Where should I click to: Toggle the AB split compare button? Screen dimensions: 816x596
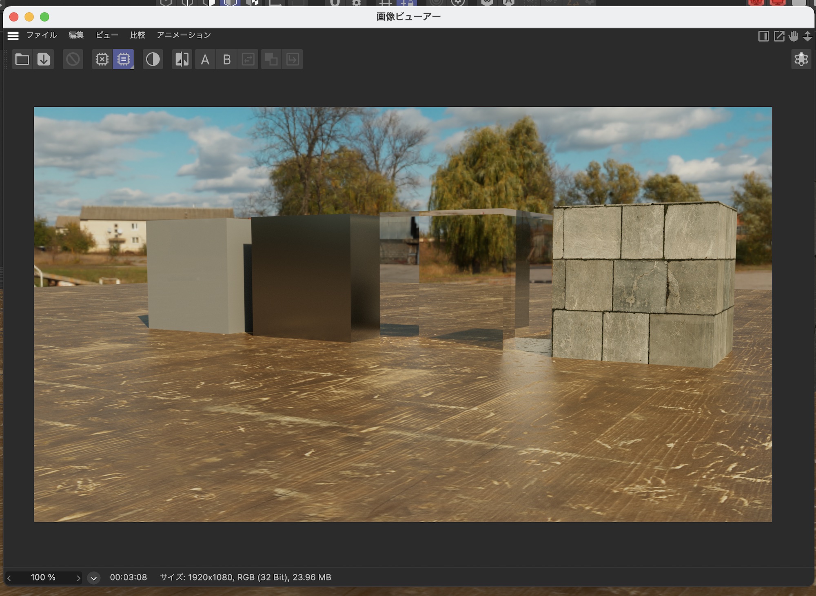[x=182, y=60]
